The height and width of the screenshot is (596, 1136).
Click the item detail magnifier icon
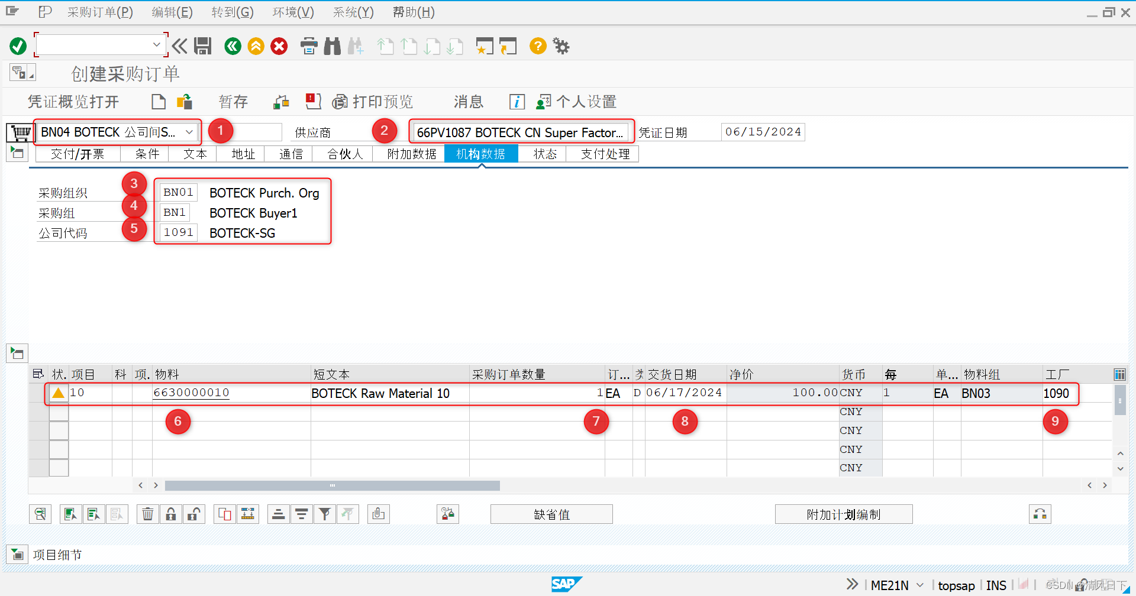[40, 514]
